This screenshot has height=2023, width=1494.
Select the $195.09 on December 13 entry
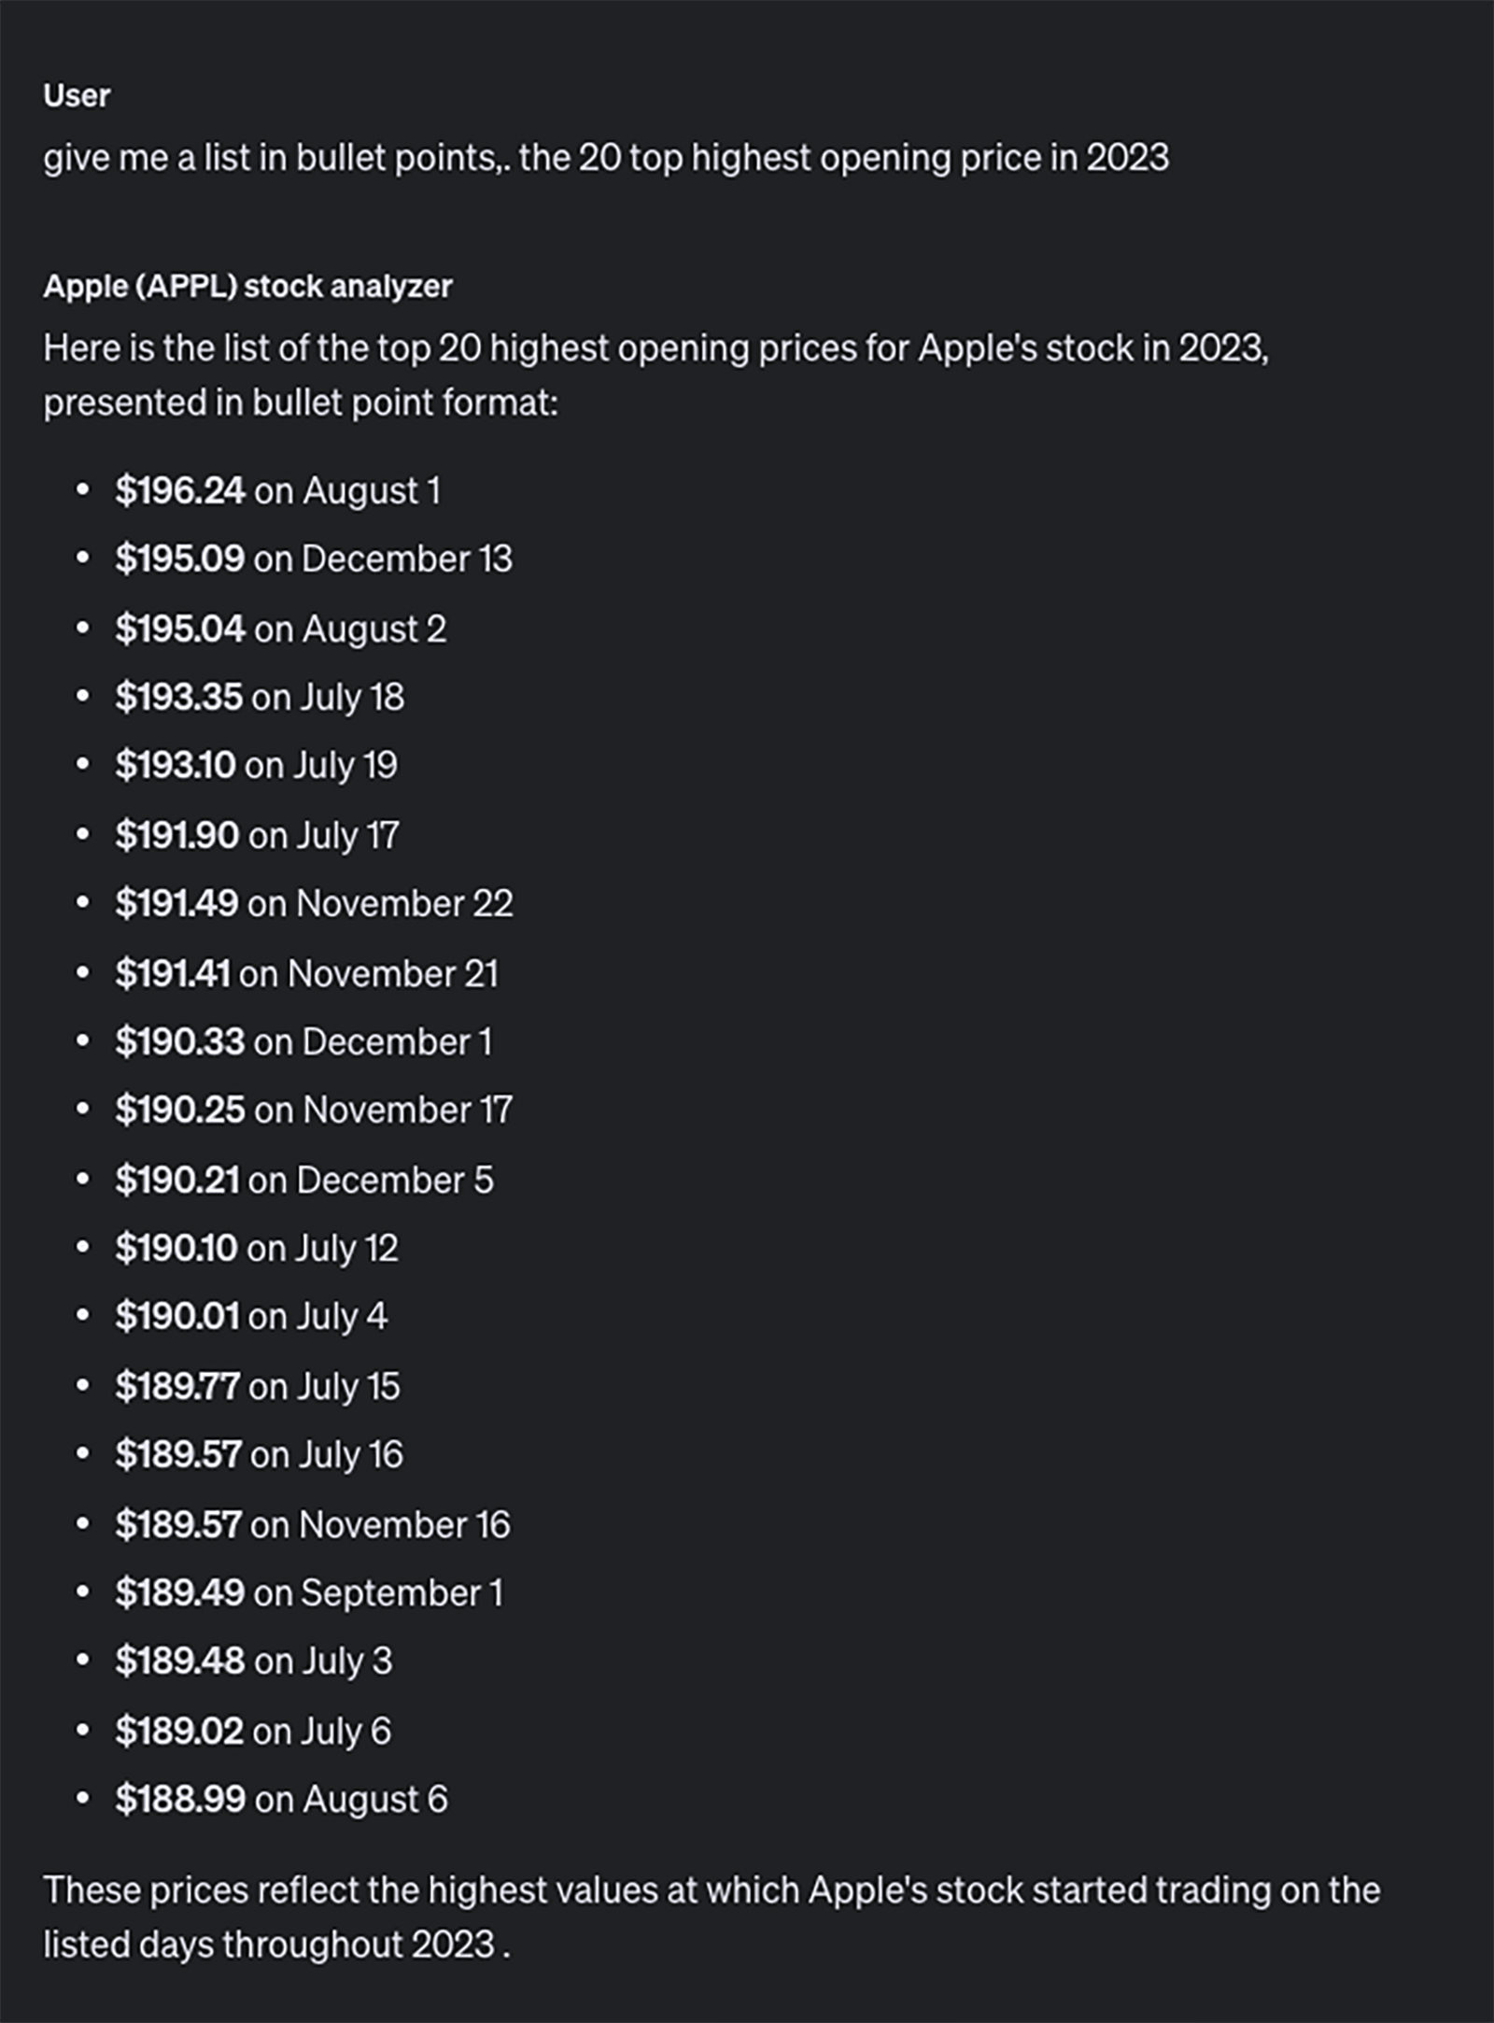[x=314, y=559]
